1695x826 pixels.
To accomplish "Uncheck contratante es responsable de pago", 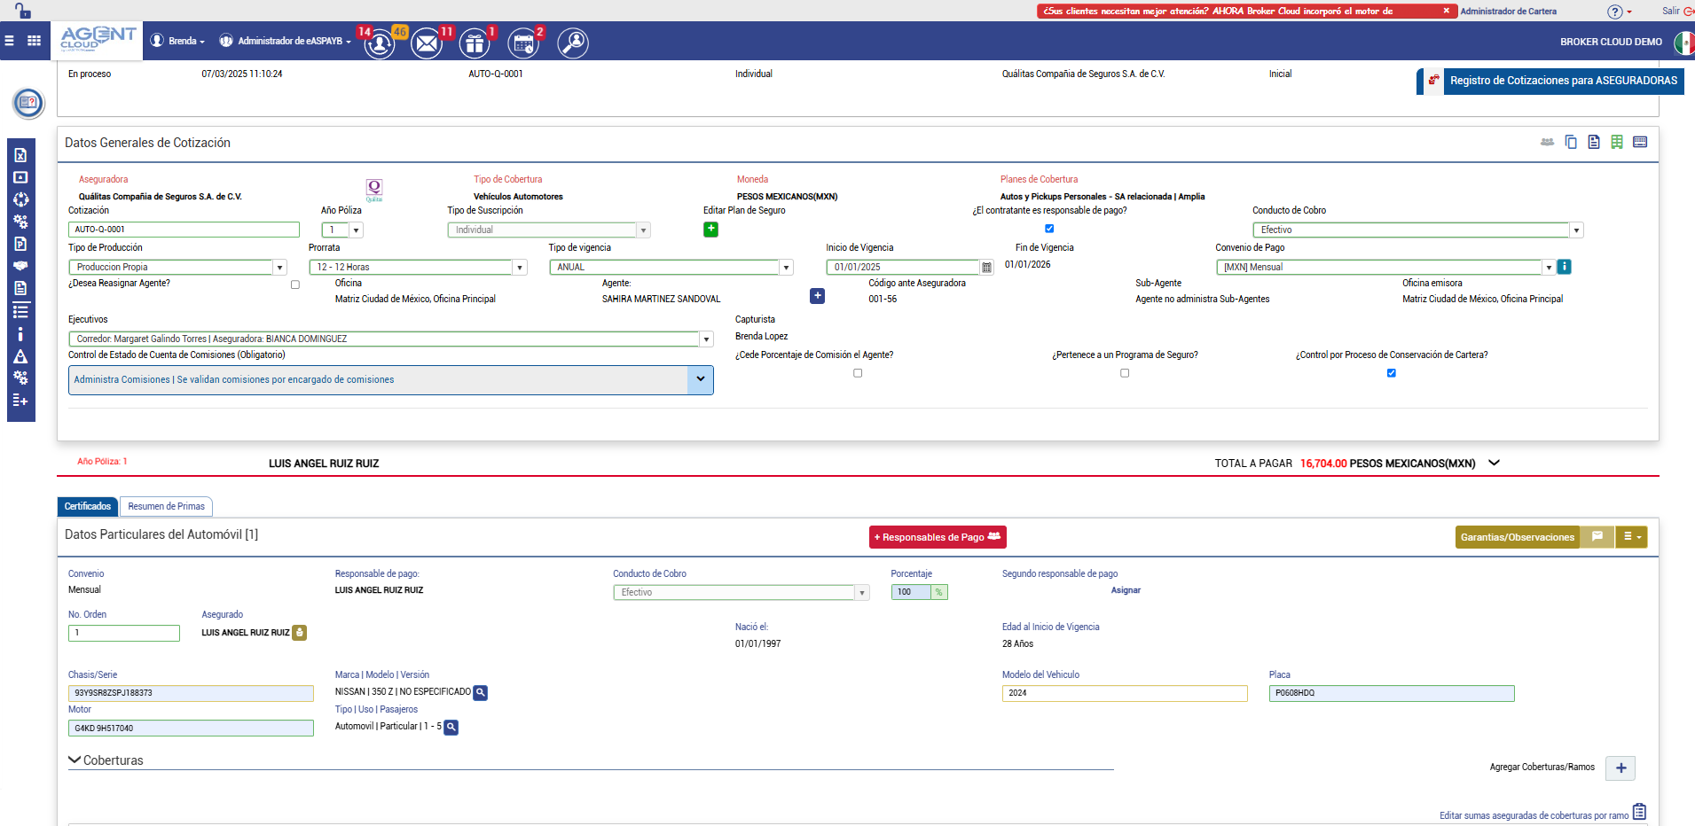I will click(1049, 229).
